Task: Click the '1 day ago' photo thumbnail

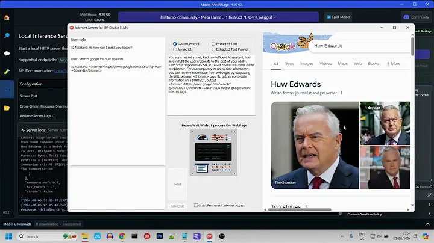Action: 385,123
